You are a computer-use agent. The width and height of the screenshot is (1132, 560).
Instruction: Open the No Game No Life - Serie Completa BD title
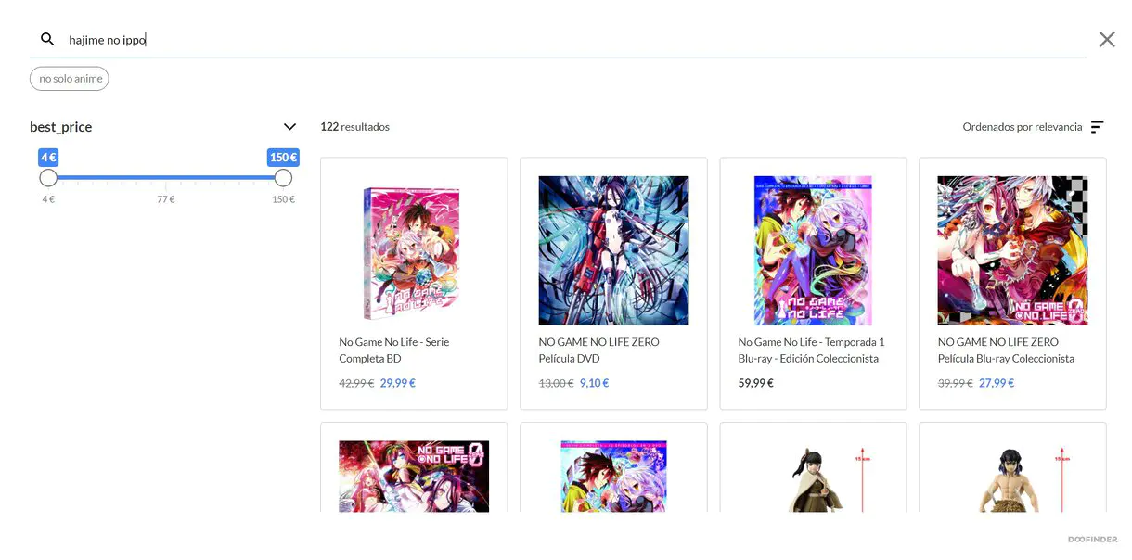tap(394, 350)
